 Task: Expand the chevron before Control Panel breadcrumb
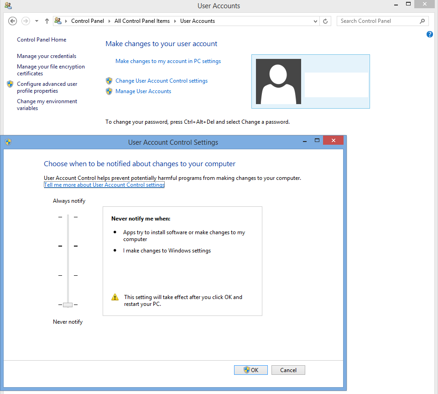pyautogui.click(x=66, y=21)
